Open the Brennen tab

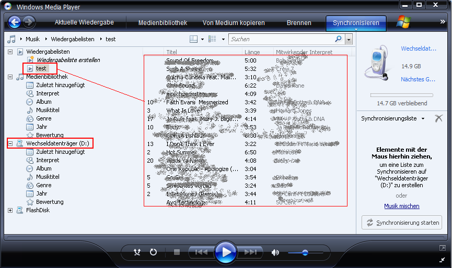pyautogui.click(x=299, y=23)
